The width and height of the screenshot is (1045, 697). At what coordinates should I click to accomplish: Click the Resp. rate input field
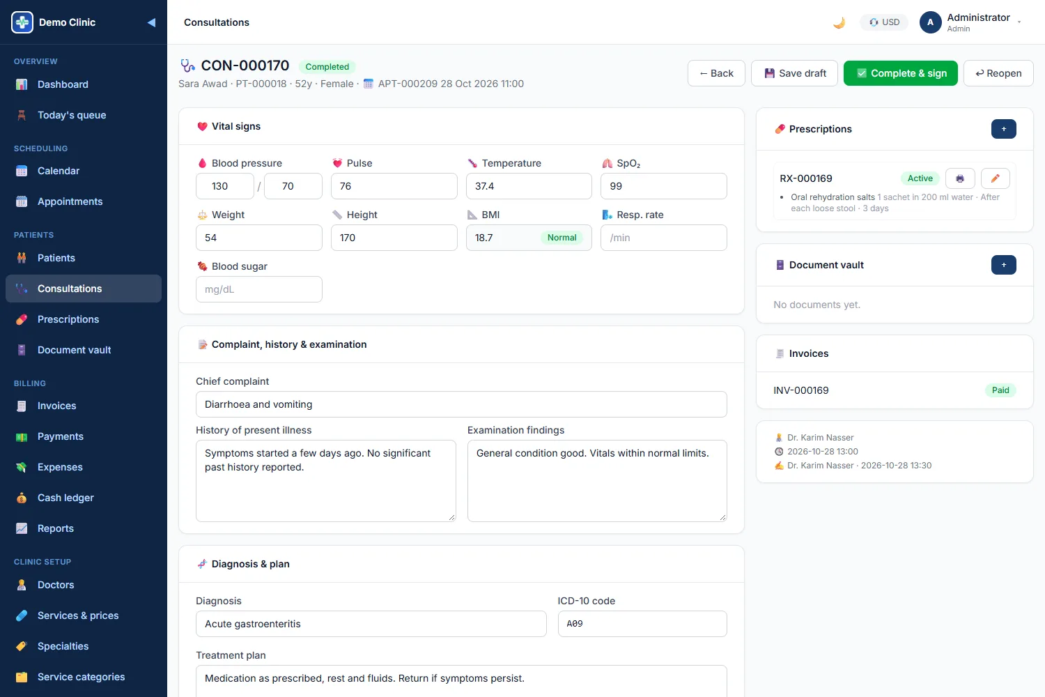[x=664, y=238]
